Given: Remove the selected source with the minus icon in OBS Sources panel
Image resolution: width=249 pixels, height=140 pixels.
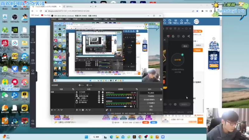Looking at the screenshot, I should pyautogui.click(x=80, y=110).
